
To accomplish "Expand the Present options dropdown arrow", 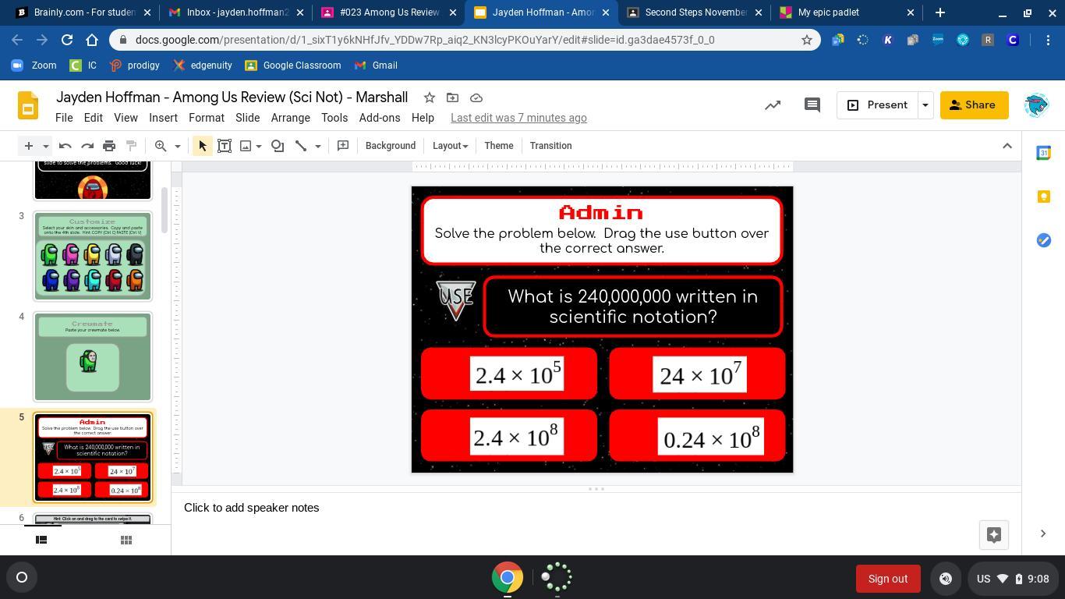I will click(x=925, y=105).
